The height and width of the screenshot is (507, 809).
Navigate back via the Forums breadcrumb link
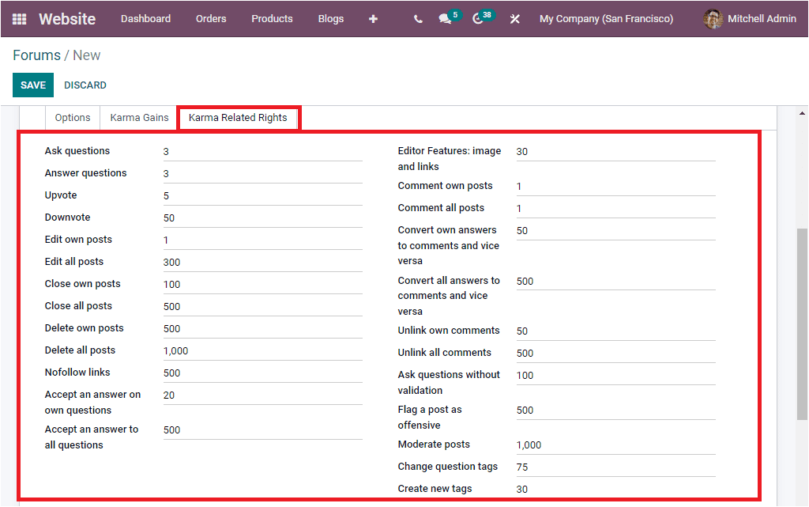pos(36,55)
